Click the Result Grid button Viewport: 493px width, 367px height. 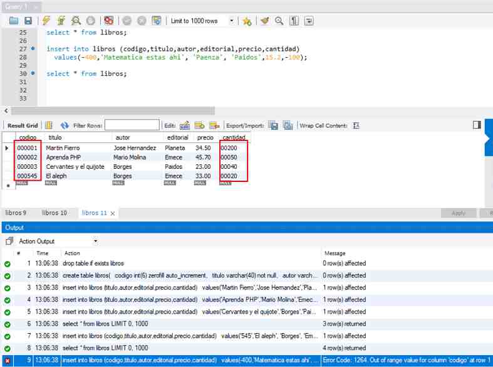coord(23,125)
